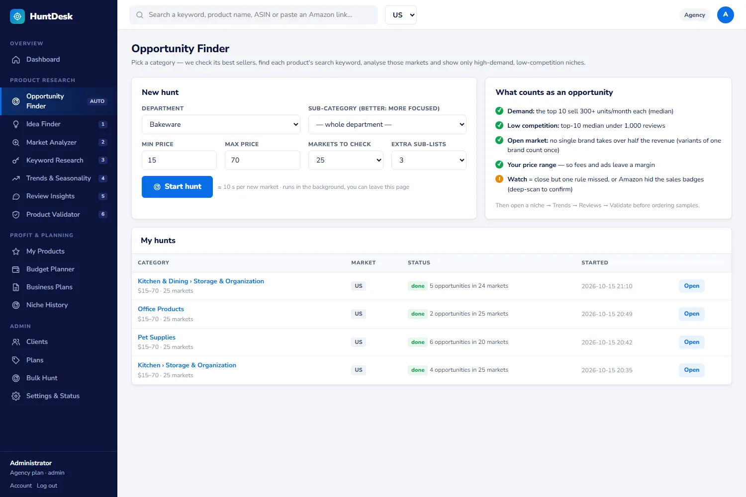Click the keyword search box
Screen dimensions: 746x497
pos(254,15)
